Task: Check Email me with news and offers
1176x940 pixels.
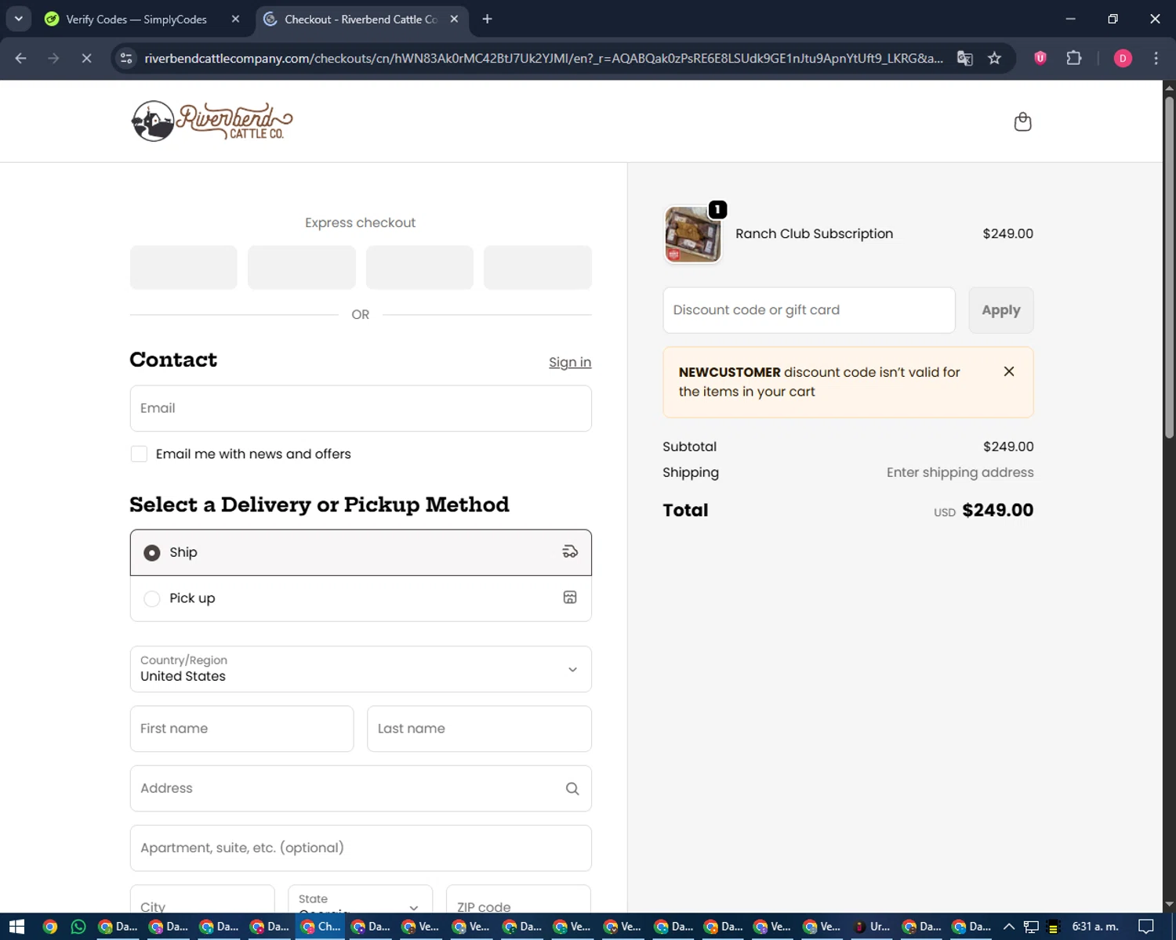Action: 139,454
